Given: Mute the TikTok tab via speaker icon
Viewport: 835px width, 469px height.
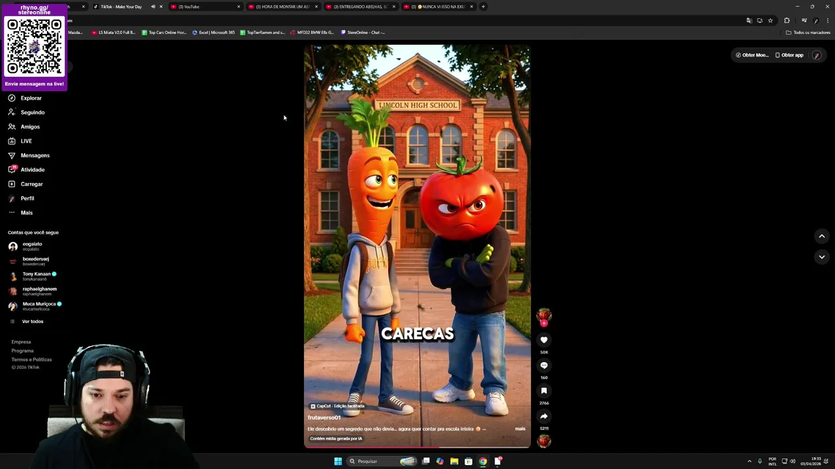Looking at the screenshot, I should [153, 7].
